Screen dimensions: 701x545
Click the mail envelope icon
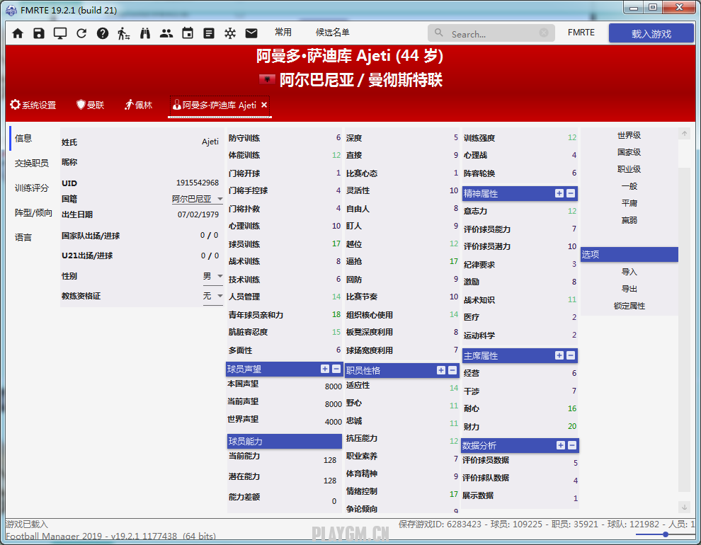[251, 33]
